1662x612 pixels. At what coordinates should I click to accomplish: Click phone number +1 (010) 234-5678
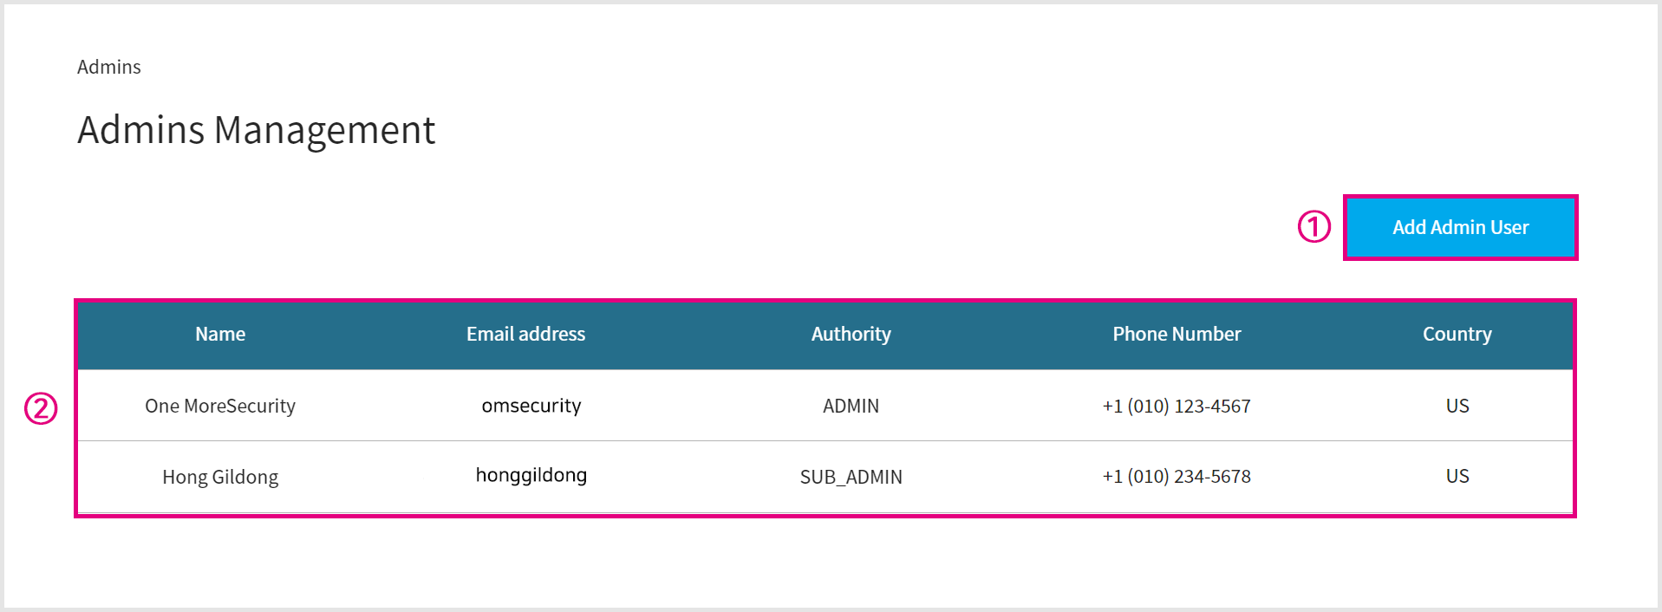1176,476
